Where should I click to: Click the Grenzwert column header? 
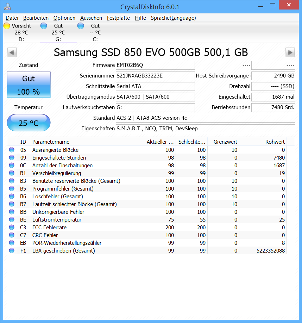[224, 142]
